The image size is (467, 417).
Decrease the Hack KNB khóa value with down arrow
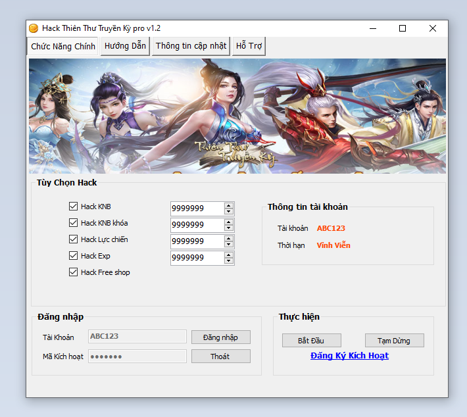click(x=229, y=228)
